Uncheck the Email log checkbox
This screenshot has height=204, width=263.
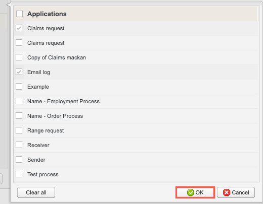(19, 72)
